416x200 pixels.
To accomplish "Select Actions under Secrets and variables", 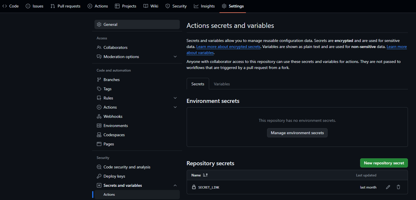I will click(137, 195).
